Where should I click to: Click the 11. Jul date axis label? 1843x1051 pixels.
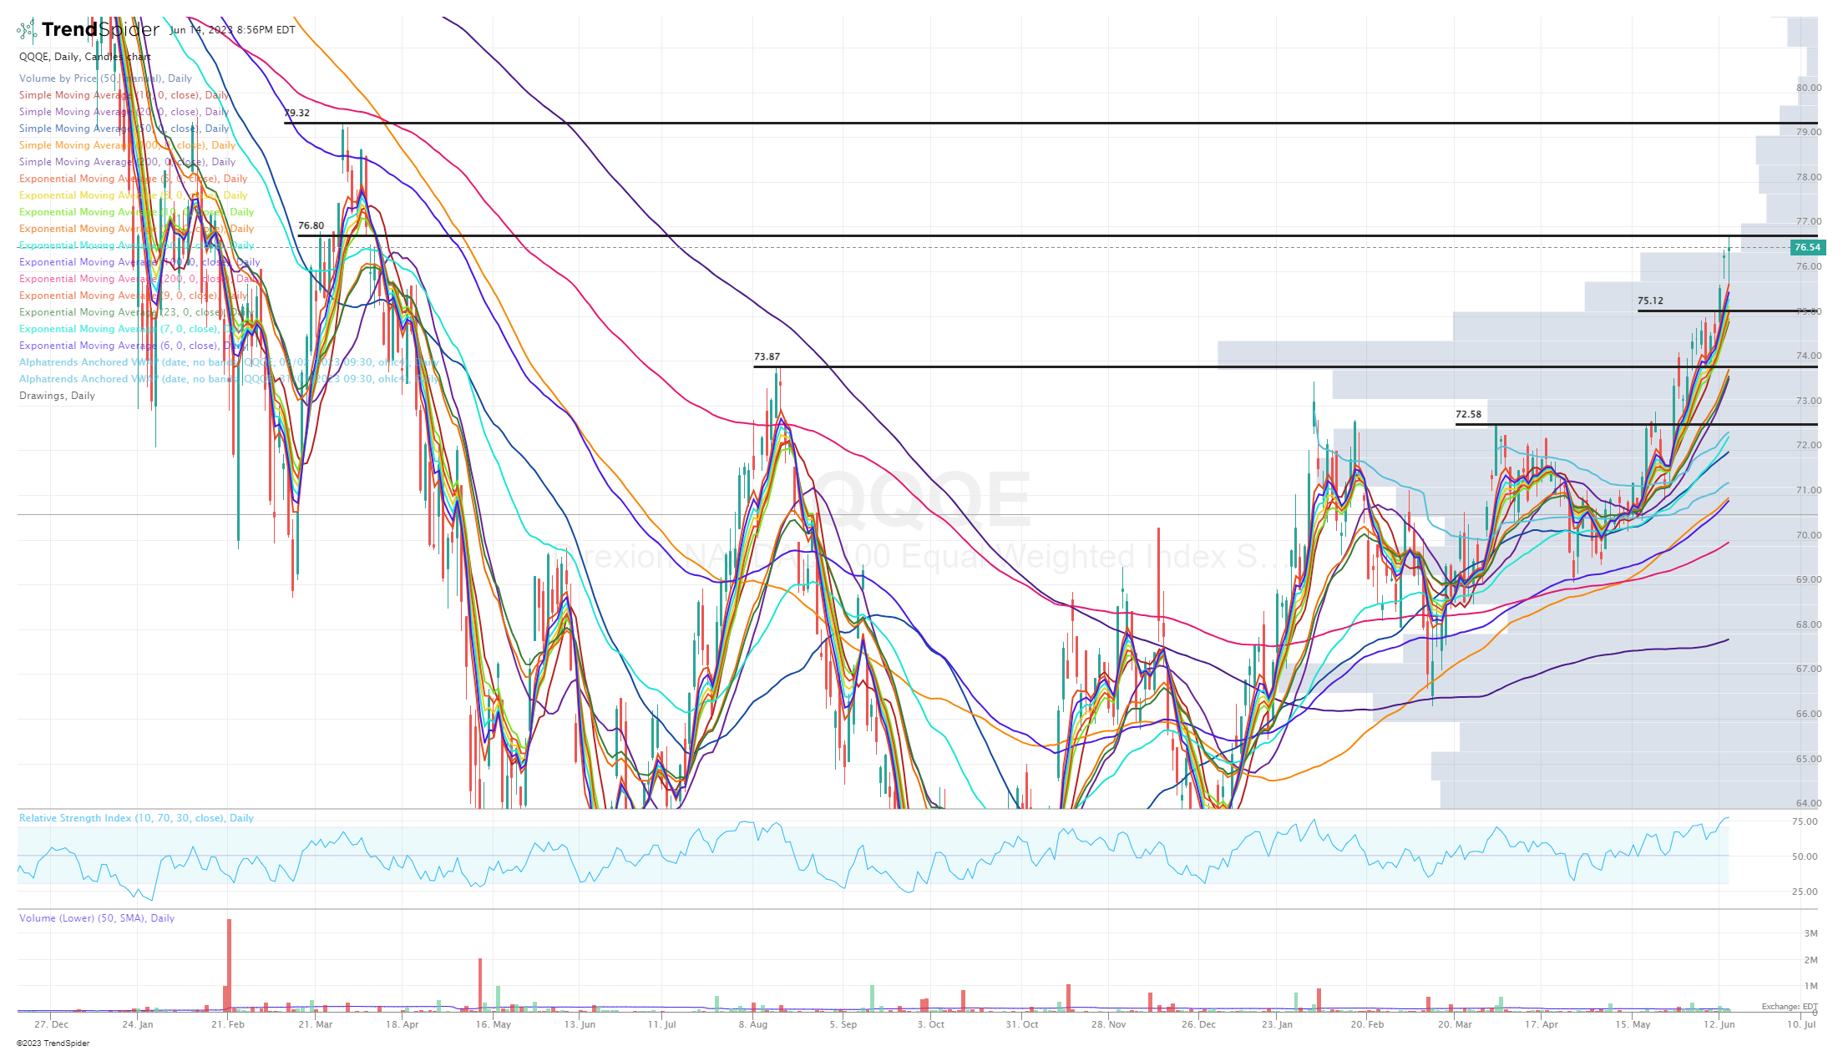pos(662,1025)
